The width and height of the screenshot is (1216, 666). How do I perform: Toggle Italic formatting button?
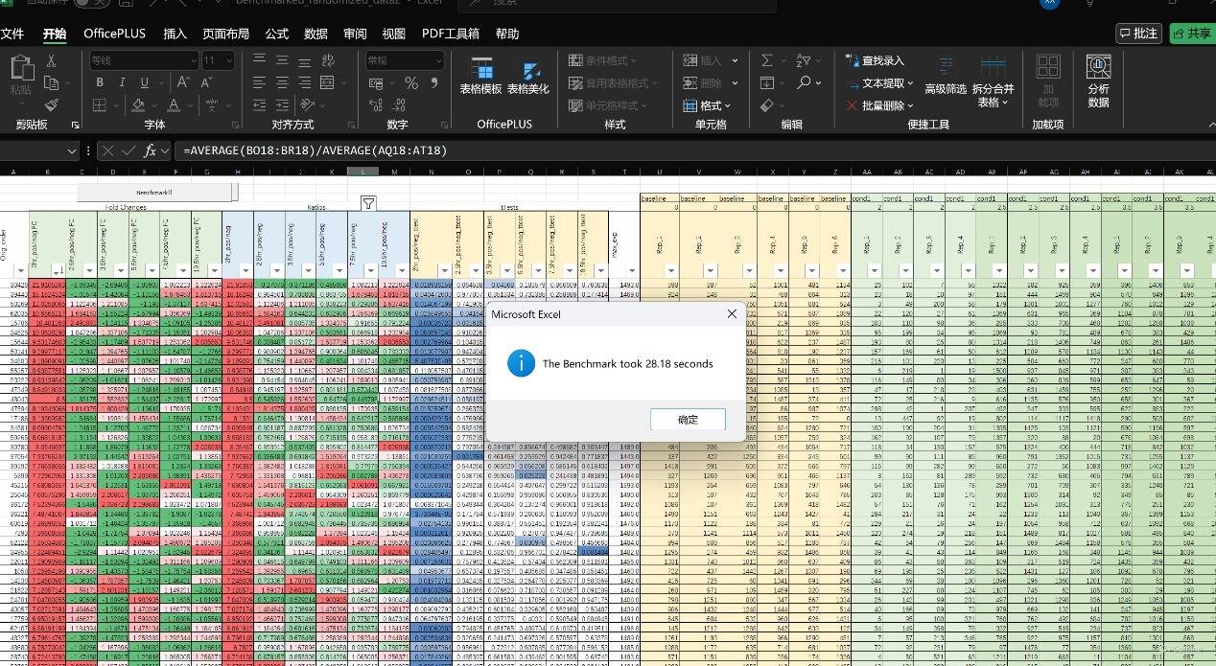tap(120, 83)
